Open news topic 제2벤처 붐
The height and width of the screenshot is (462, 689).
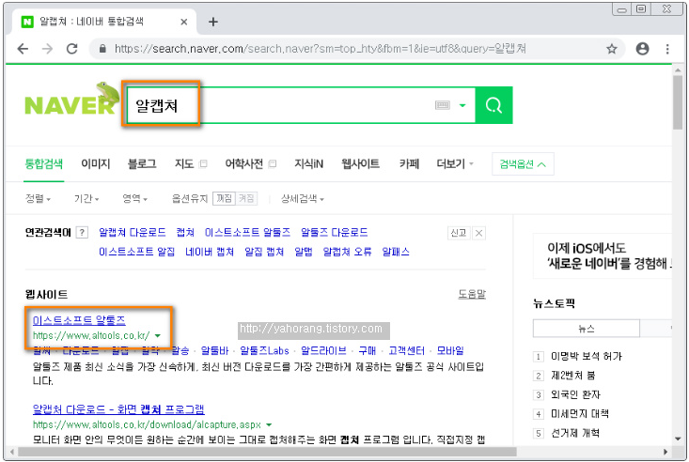(x=573, y=376)
